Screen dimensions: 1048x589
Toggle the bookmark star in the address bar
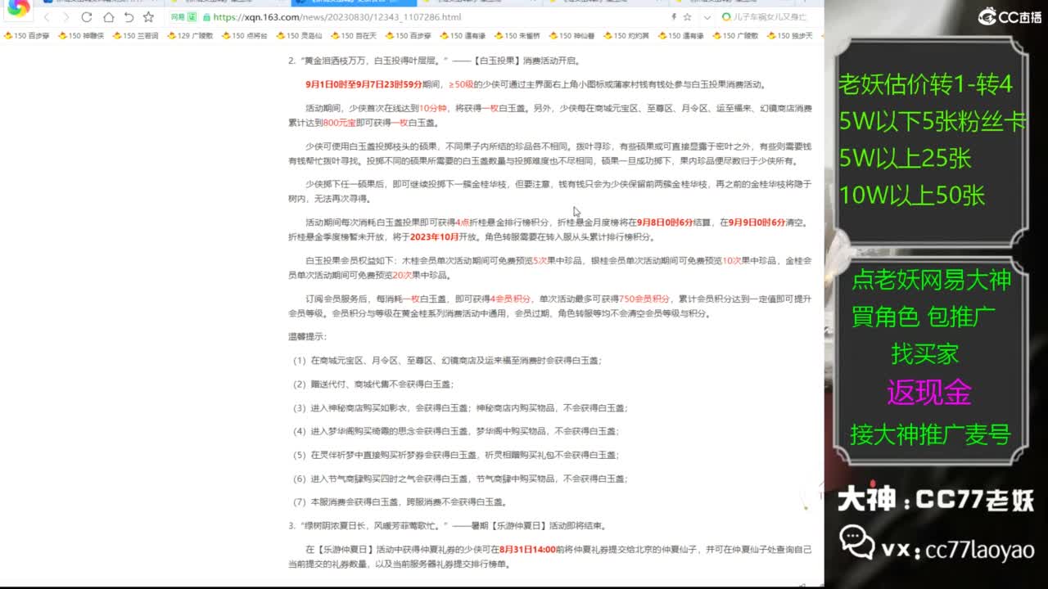[687, 16]
